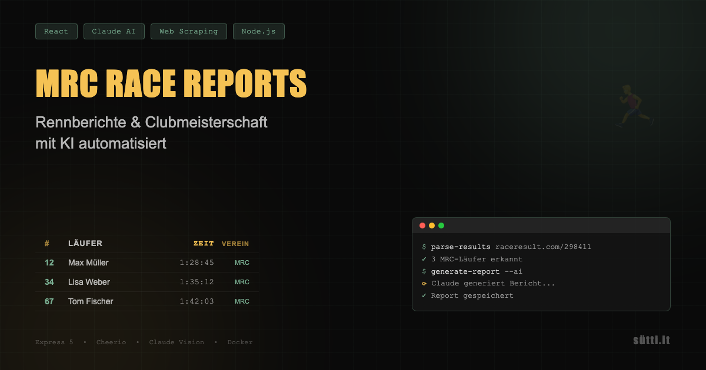The width and height of the screenshot is (706, 370).
Task: Click the spinner icon beside 'Claude generiert Bericht'
Action: [x=424, y=283]
